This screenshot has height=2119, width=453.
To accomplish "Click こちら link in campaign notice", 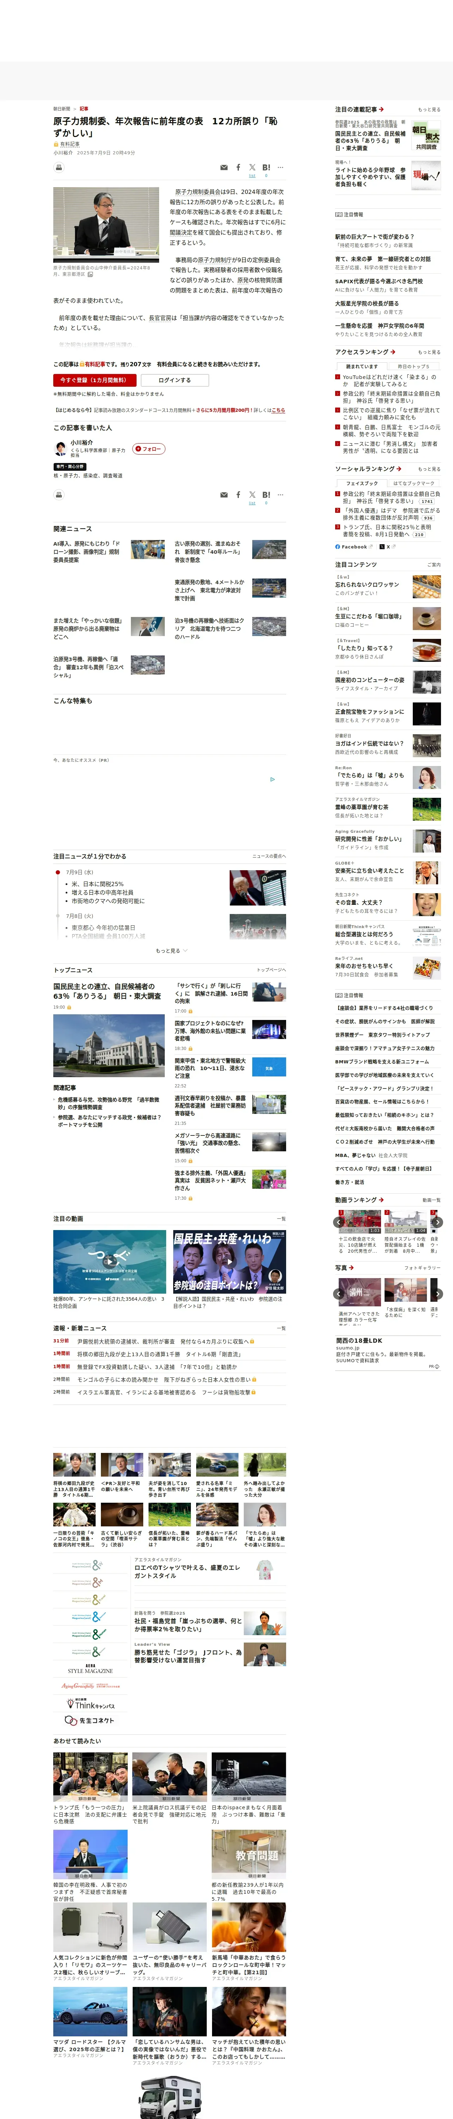I will coord(279,410).
